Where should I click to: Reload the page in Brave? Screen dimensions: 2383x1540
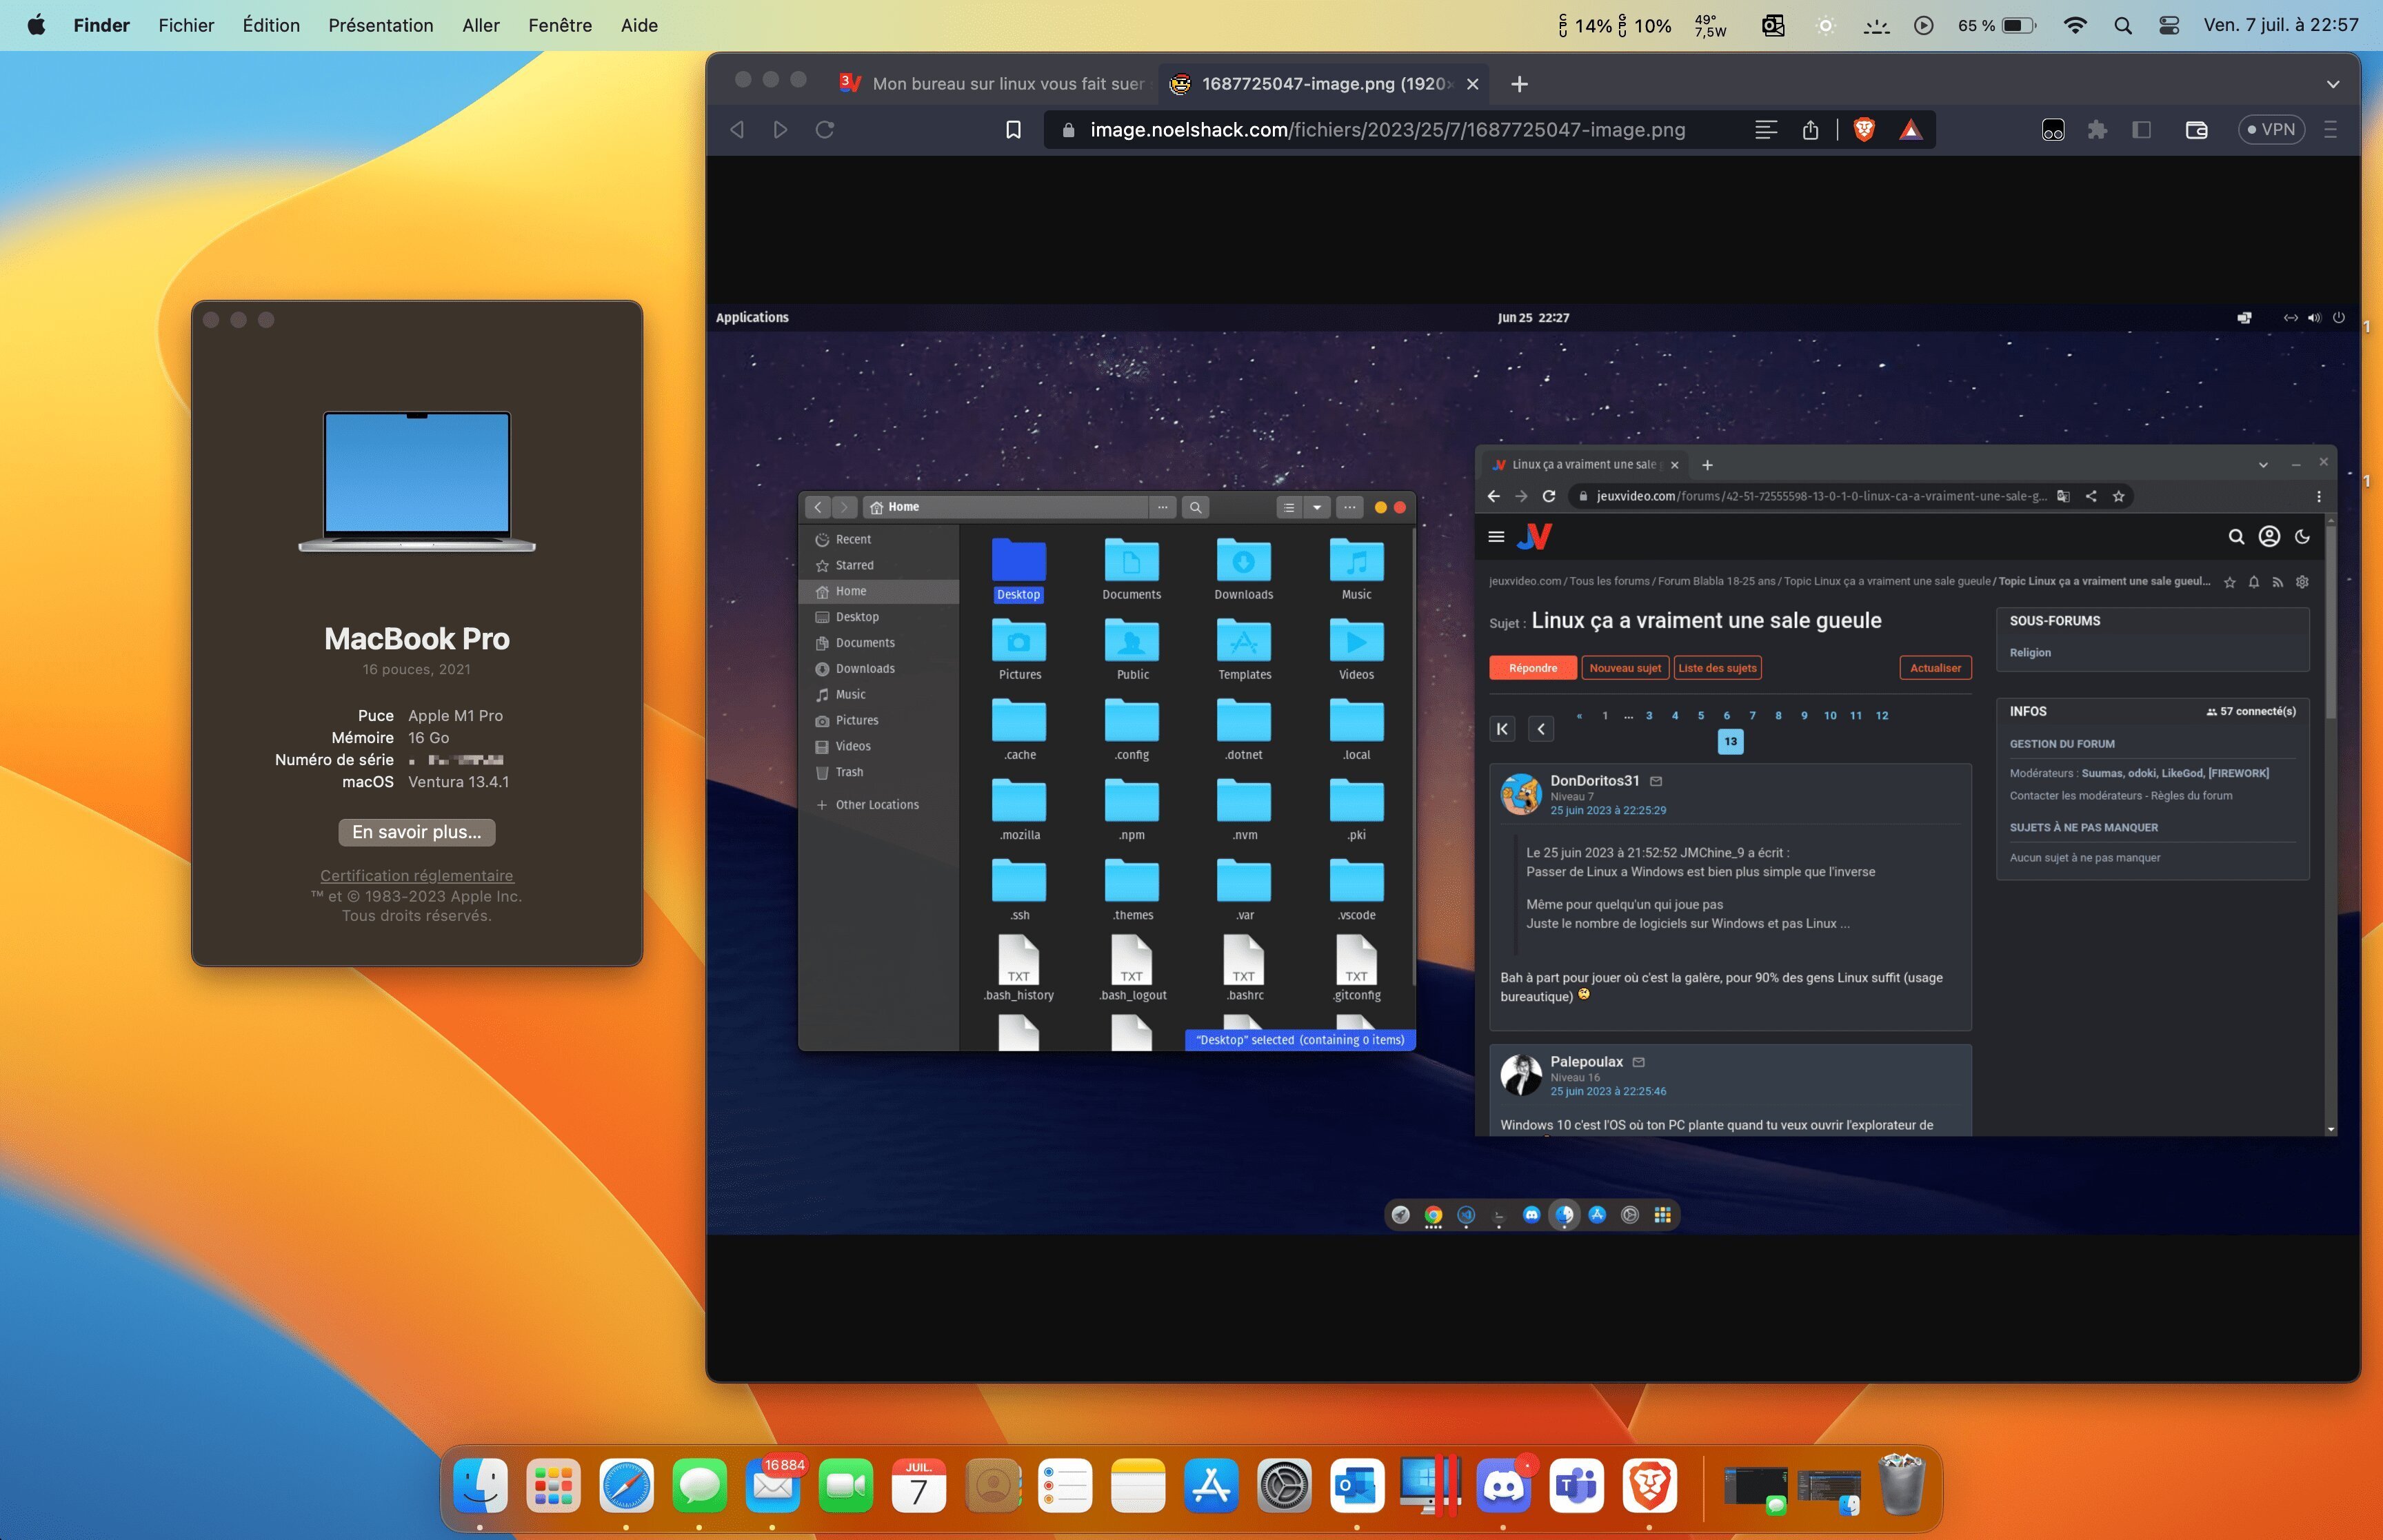point(825,130)
